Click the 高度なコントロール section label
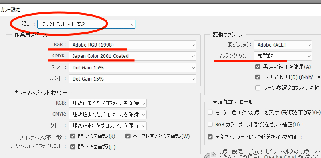Screen dimensions: 321x158 point(232,102)
